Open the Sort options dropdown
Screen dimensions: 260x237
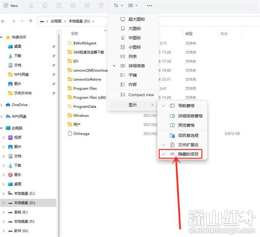pyautogui.click(x=118, y=6)
